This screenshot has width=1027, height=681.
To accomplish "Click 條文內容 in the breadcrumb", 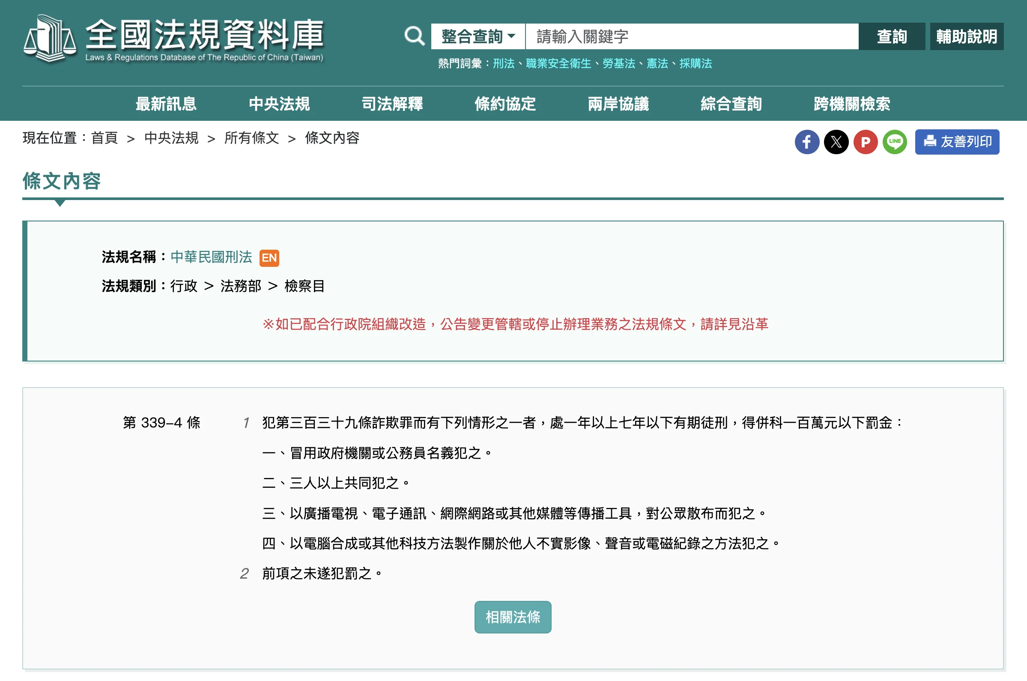I will point(332,138).
